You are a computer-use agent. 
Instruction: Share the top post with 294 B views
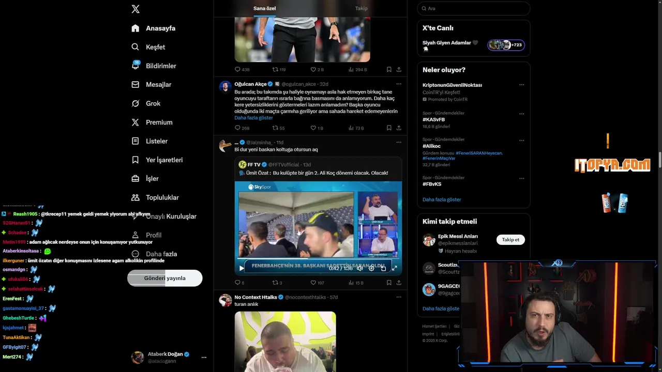click(x=399, y=69)
